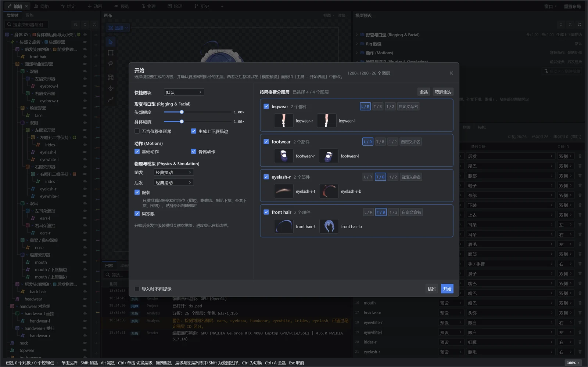Enable 五官位移变形器 checkbox
This screenshot has width=588, height=367.
pyautogui.click(x=137, y=131)
